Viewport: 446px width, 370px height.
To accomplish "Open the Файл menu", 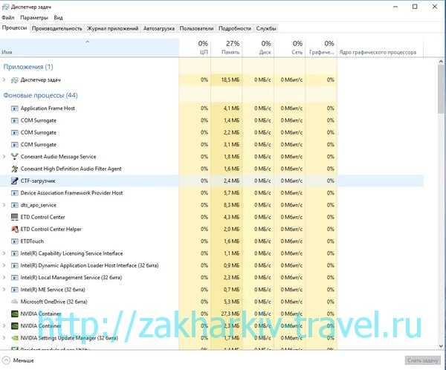I will click(8, 18).
